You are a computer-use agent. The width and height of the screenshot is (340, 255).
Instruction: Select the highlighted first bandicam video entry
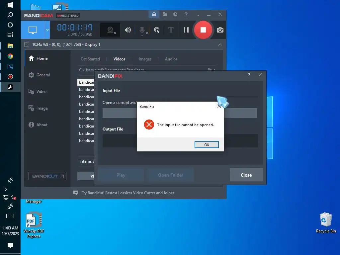point(86,82)
